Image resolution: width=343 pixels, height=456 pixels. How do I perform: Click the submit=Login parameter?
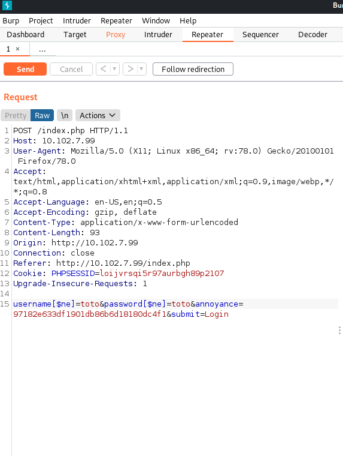(x=200, y=314)
